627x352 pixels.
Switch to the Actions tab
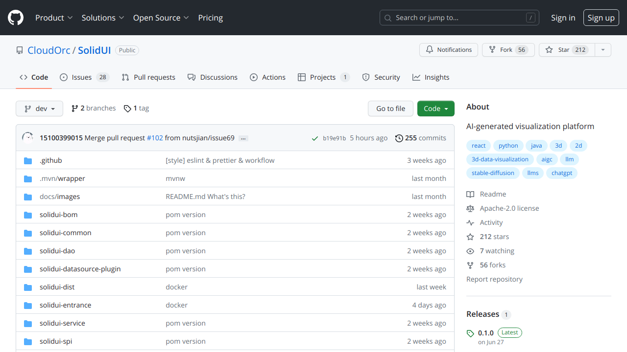(x=267, y=77)
